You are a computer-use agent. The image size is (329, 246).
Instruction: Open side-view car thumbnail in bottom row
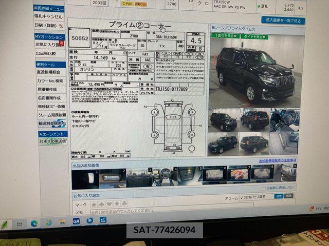(223, 145)
